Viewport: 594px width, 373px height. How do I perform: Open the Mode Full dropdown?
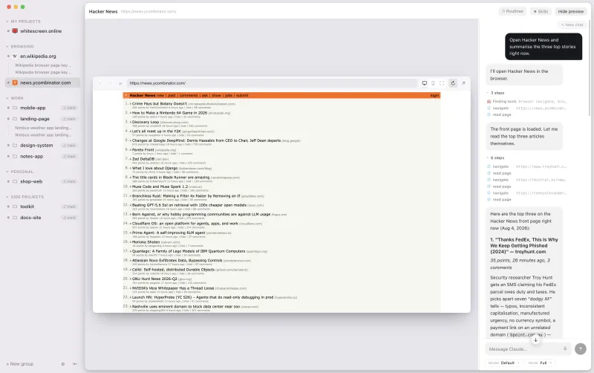[541, 363]
